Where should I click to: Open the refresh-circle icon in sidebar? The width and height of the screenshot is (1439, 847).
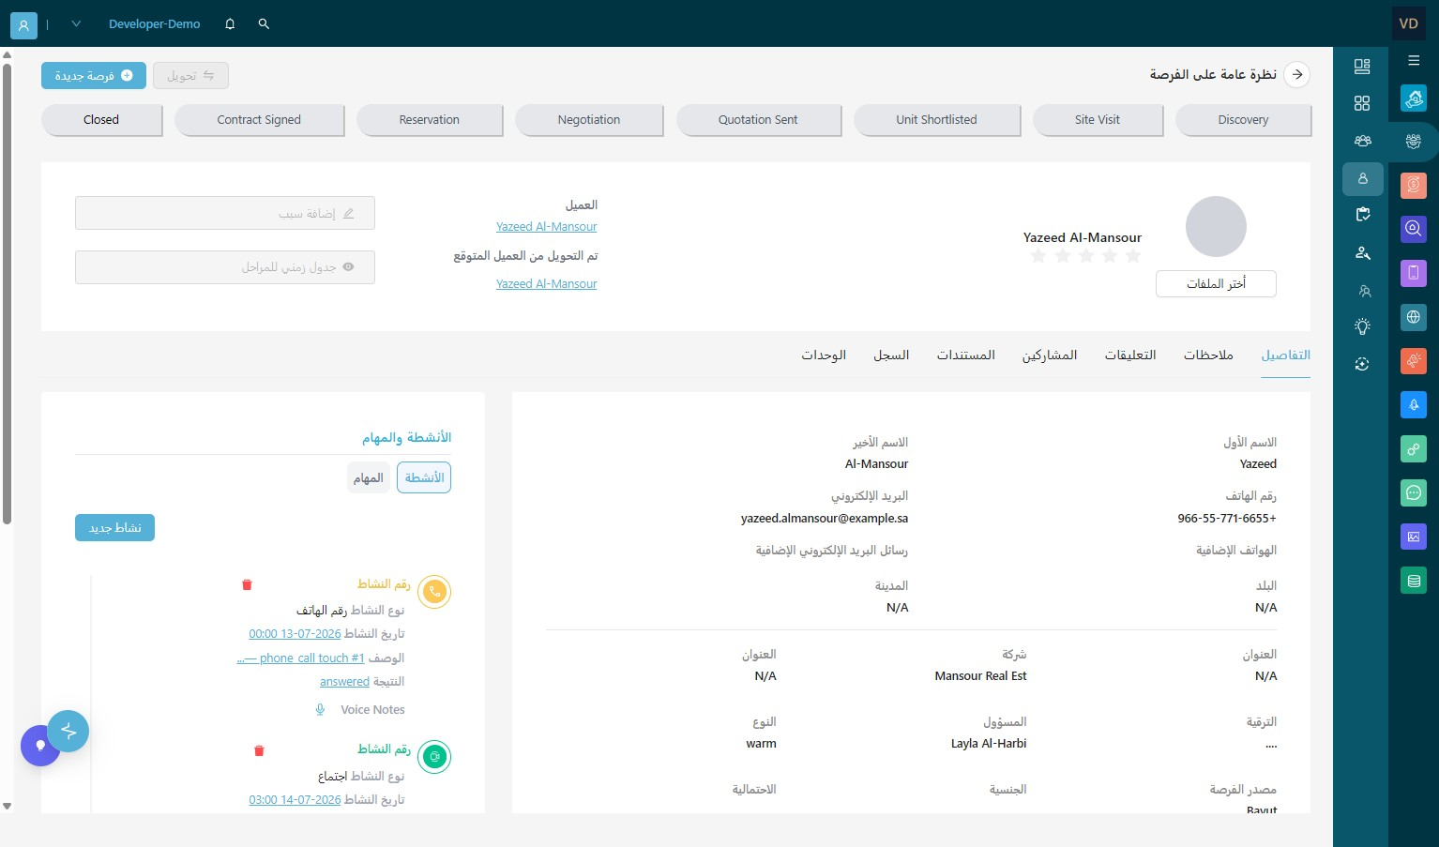(x=1362, y=364)
